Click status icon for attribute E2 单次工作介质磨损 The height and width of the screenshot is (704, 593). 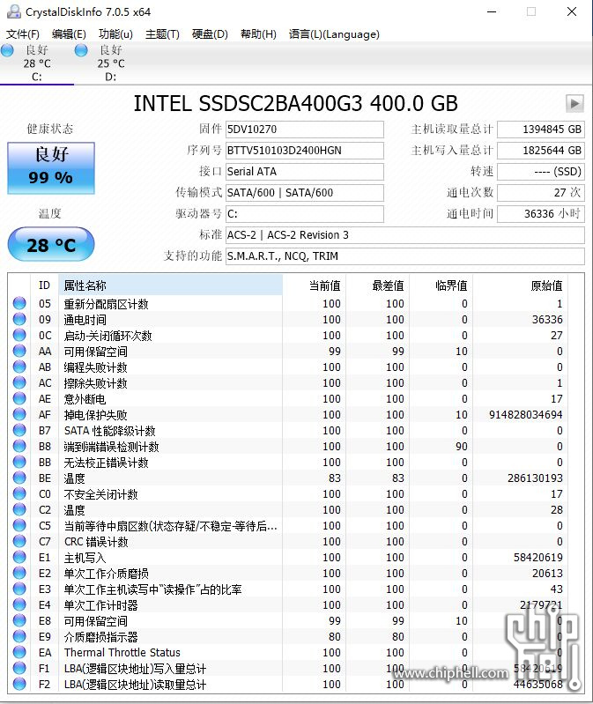click(x=19, y=574)
